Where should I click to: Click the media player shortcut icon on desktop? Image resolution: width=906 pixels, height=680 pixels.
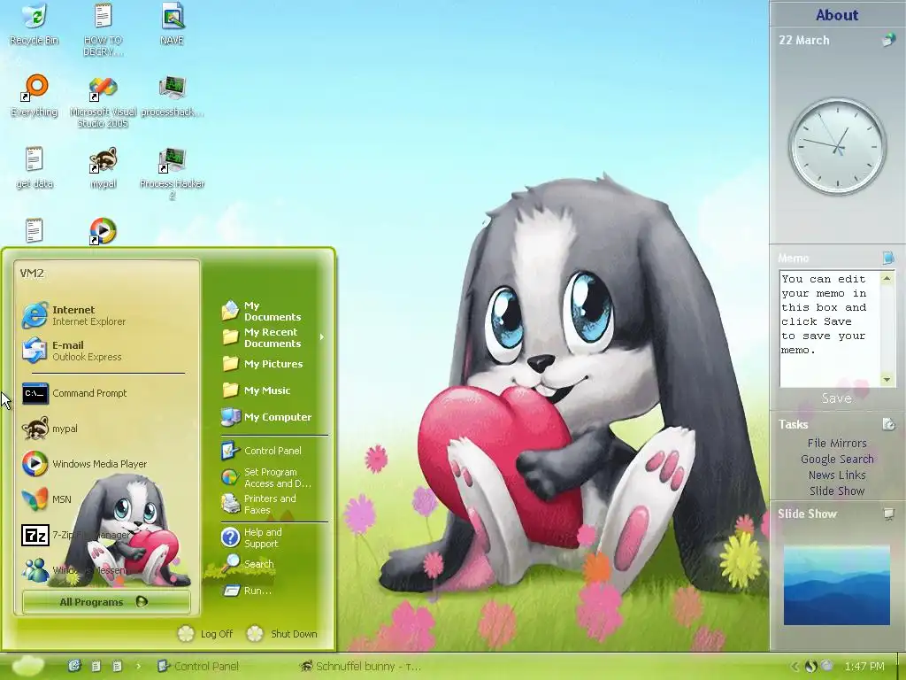tap(103, 231)
